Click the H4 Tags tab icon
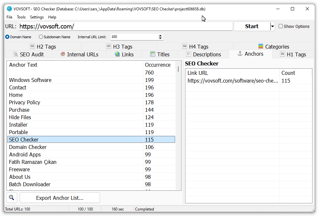 184,46
